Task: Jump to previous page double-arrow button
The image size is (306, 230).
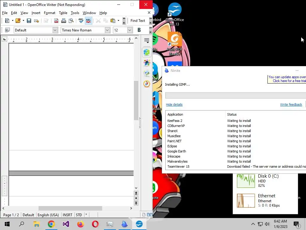Action: (136, 193)
